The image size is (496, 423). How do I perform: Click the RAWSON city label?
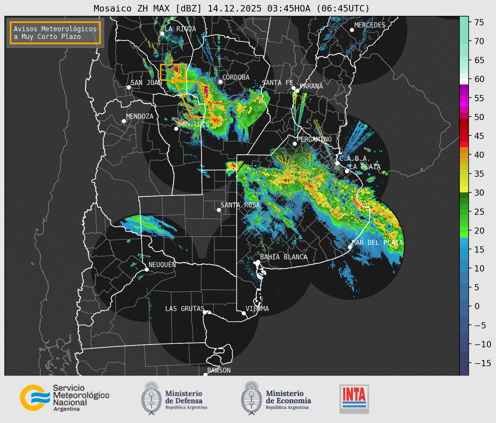[x=219, y=370]
